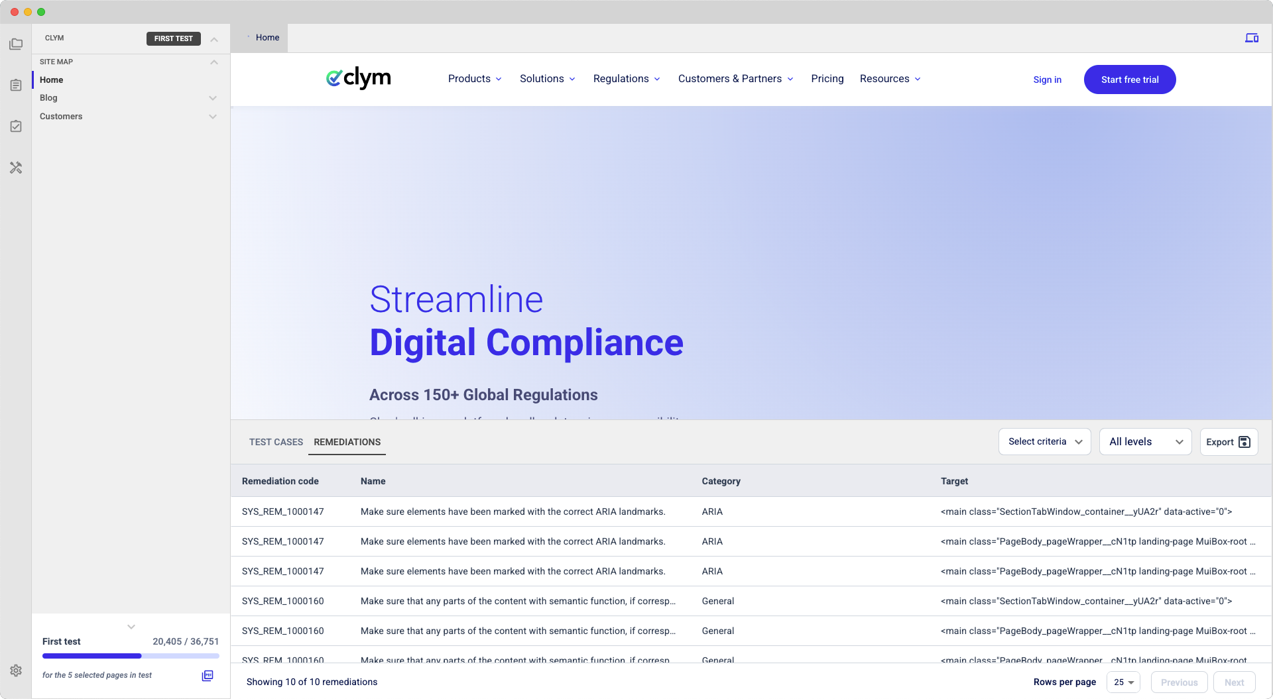This screenshot has height=699, width=1273.
Task: Open the Rows per page dropdown
Action: pyautogui.click(x=1123, y=682)
